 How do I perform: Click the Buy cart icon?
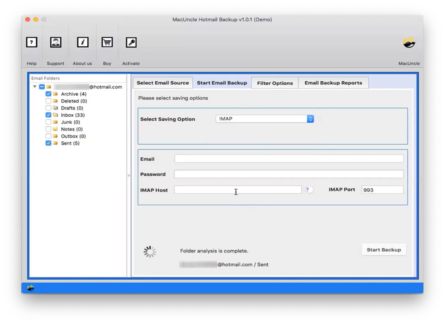click(107, 42)
